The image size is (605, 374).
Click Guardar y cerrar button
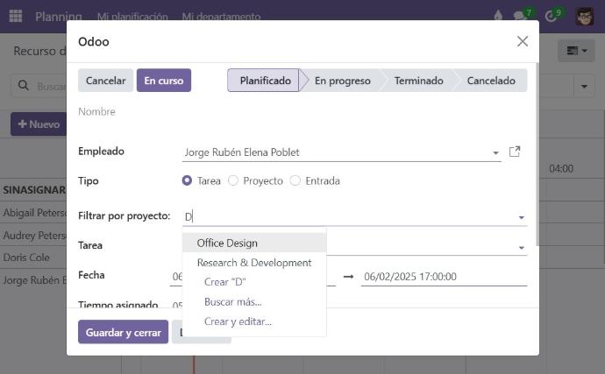123,332
